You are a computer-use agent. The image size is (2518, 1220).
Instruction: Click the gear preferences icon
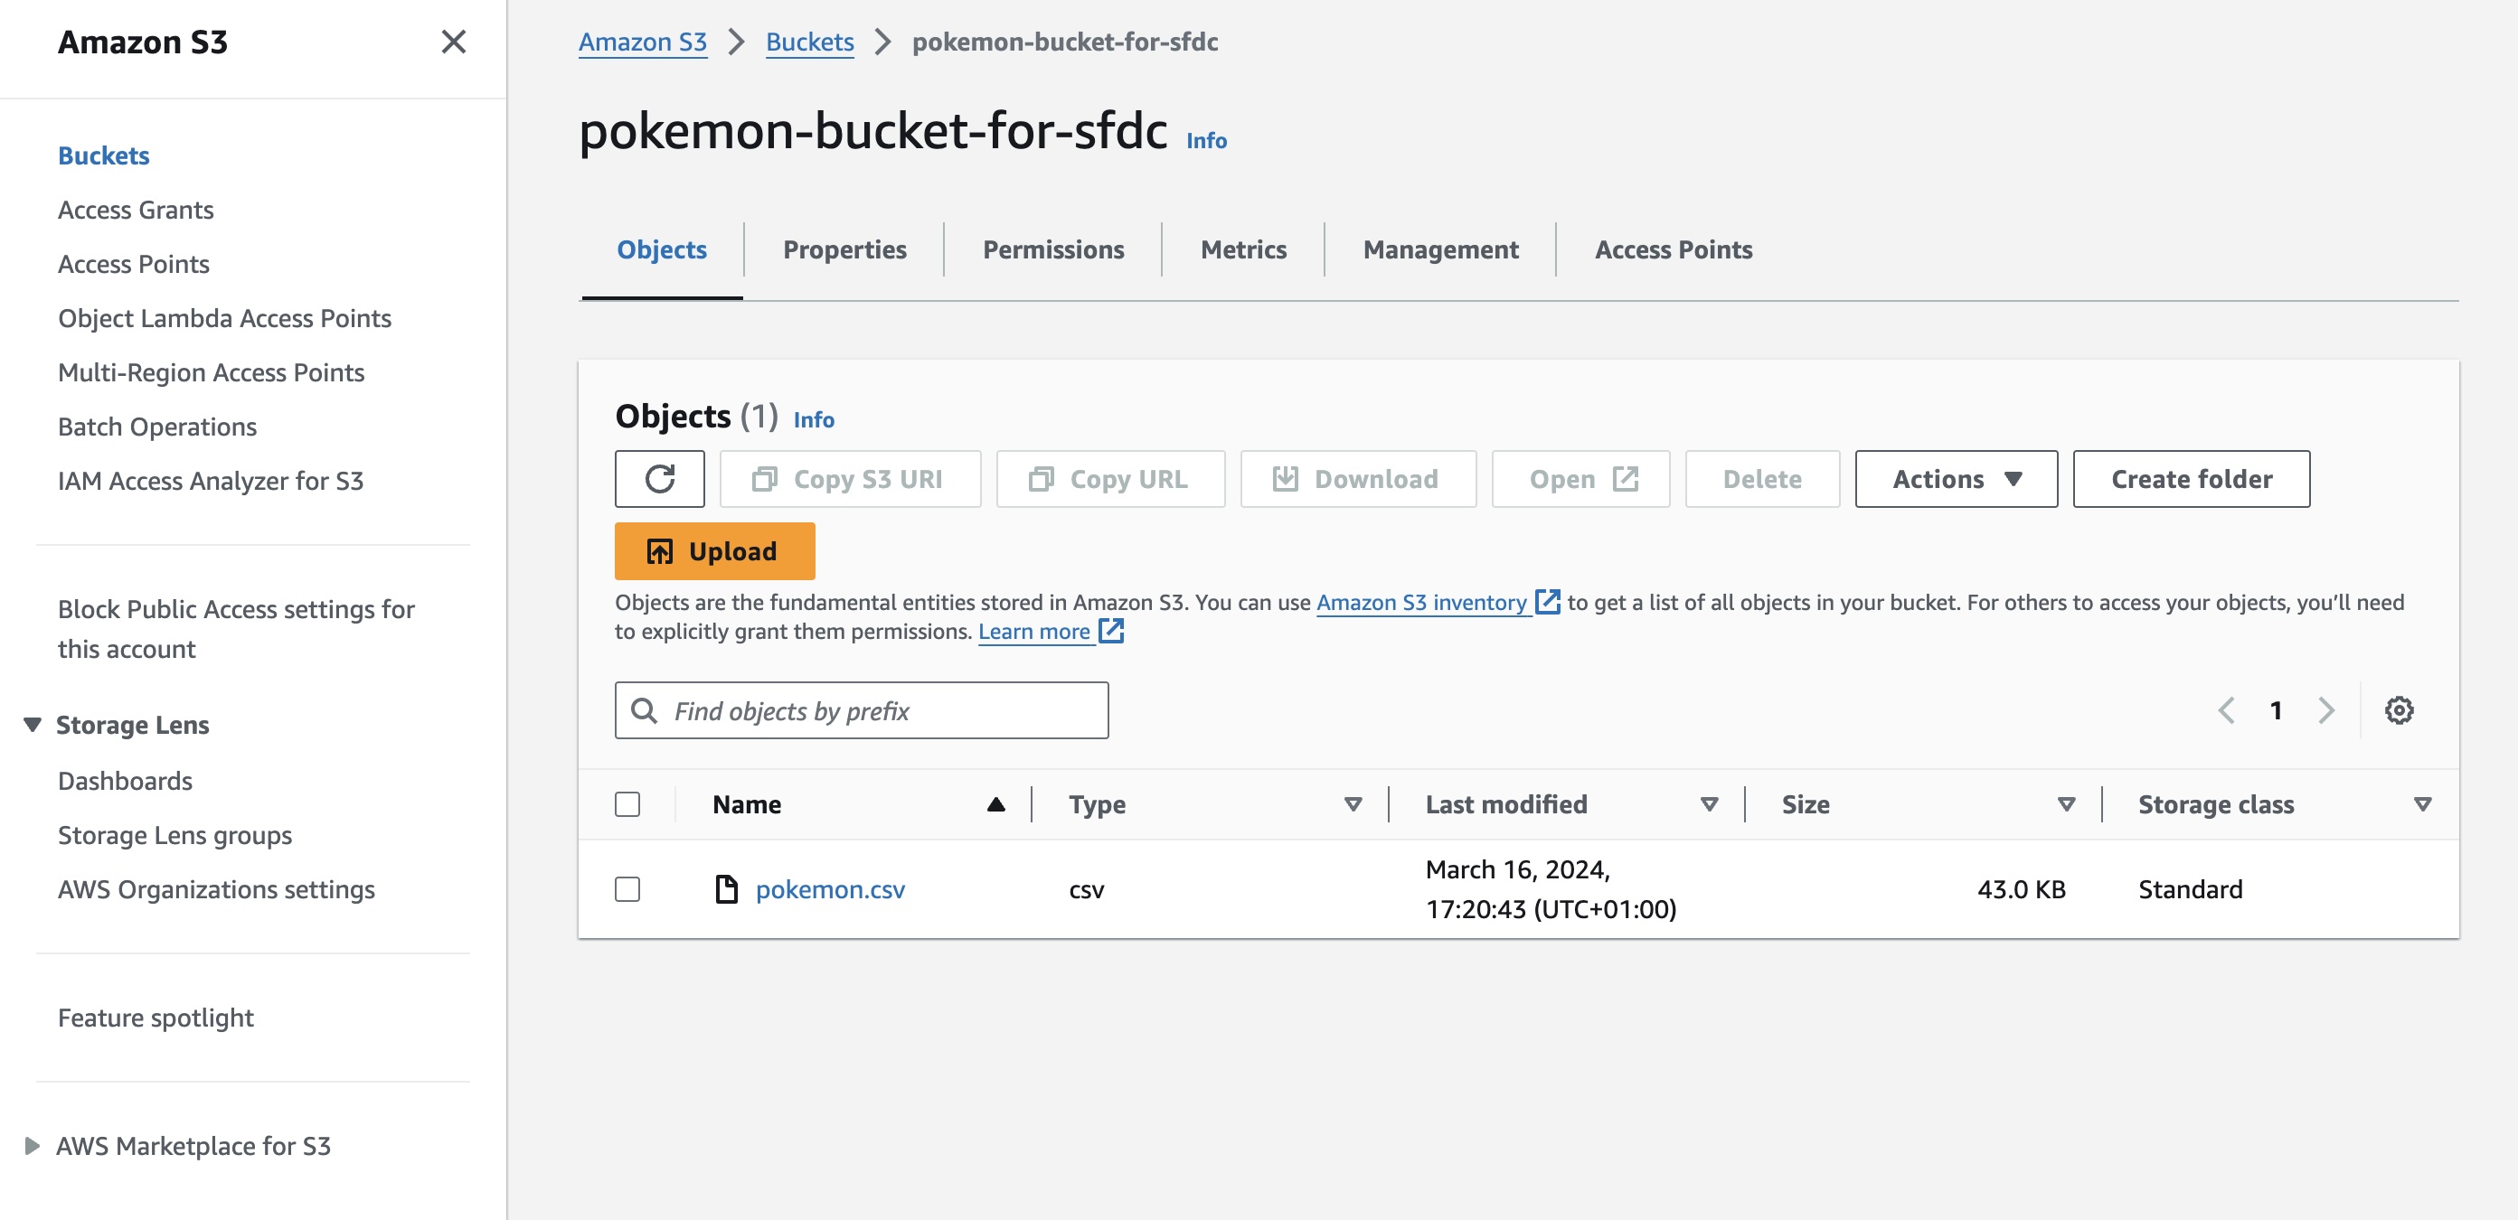[x=2399, y=710]
